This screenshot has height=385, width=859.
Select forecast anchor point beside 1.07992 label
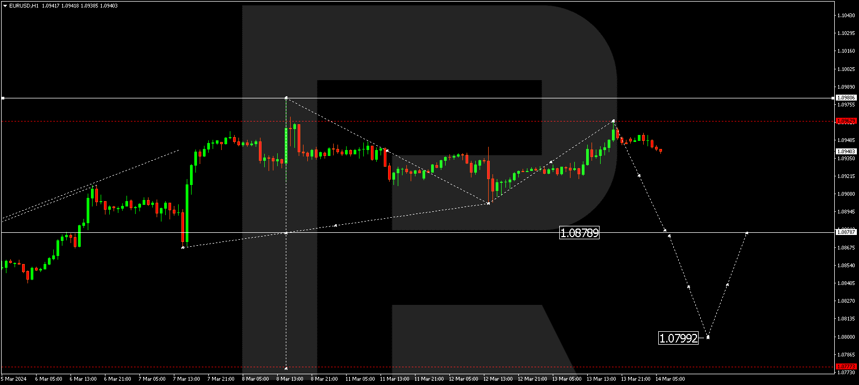708,337
